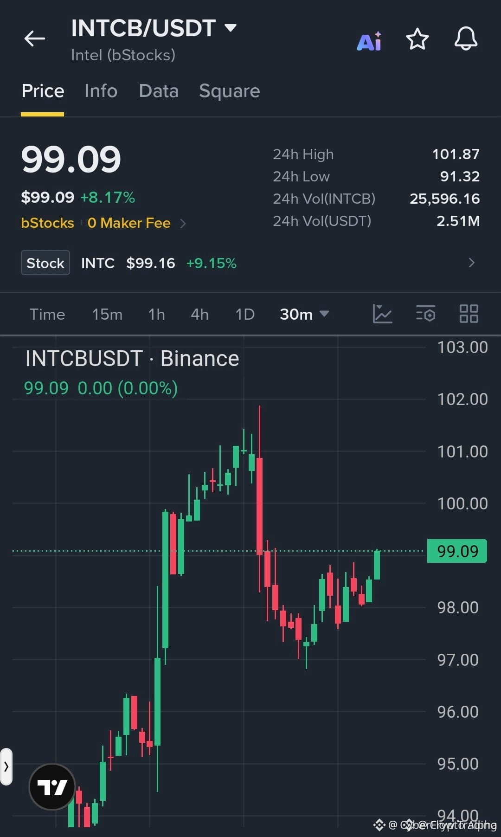Tap the bStocks link
Screen dimensions: 501x837
click(x=47, y=223)
